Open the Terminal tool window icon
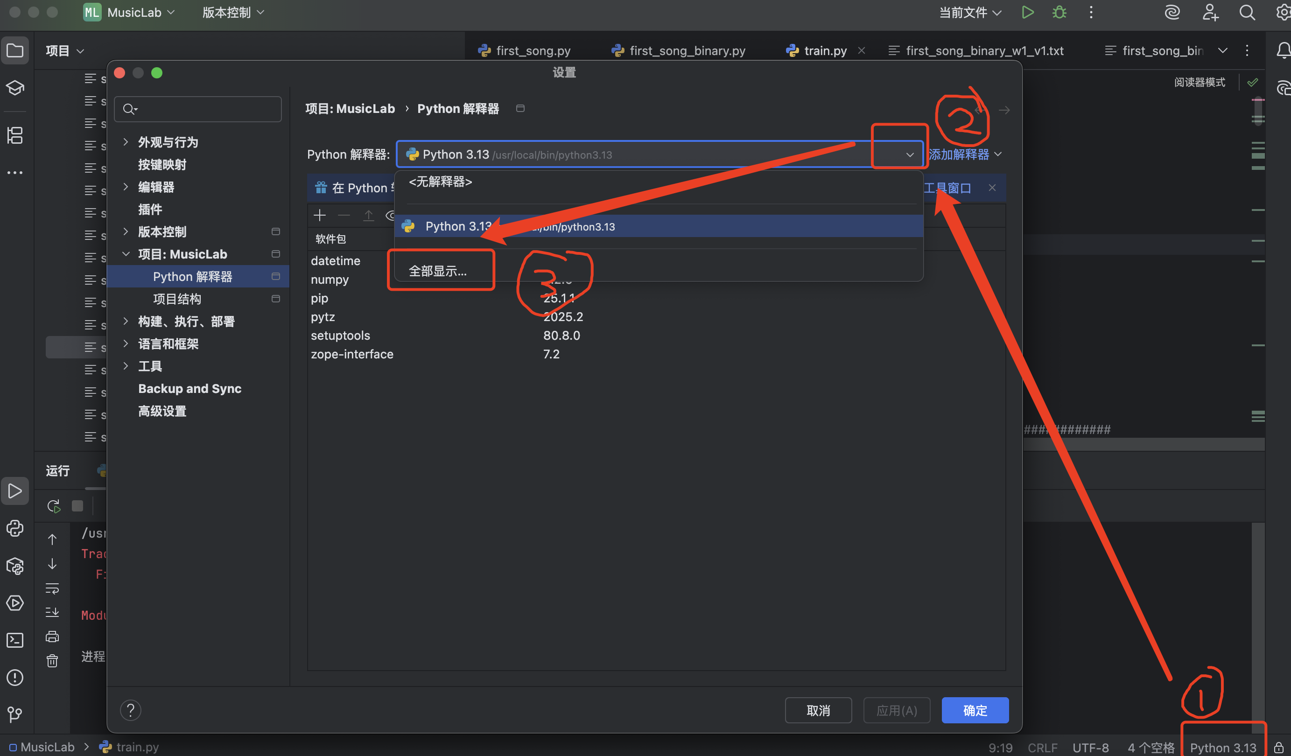 15,640
